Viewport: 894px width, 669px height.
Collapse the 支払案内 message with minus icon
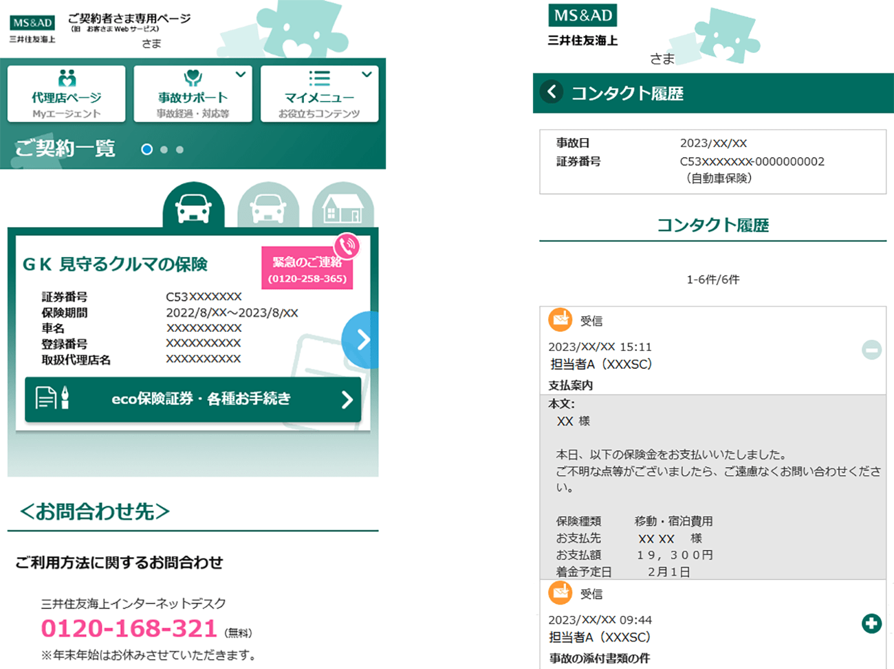[871, 350]
